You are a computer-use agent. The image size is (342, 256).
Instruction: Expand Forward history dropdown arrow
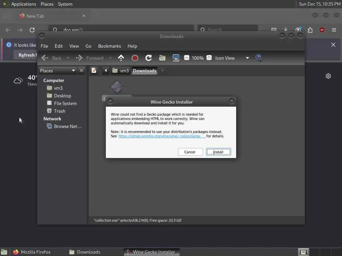click(x=110, y=58)
